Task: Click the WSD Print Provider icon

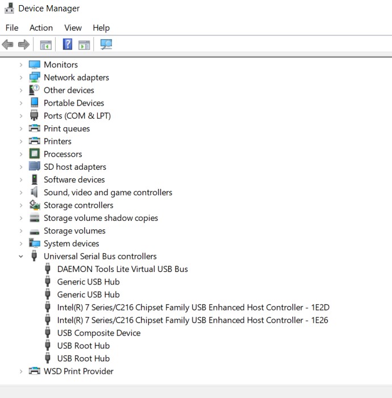Action: [34, 371]
